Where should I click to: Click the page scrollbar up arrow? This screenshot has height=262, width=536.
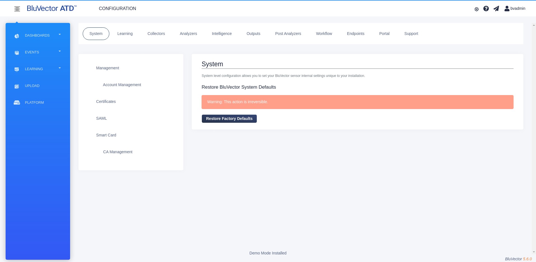[534, 25]
